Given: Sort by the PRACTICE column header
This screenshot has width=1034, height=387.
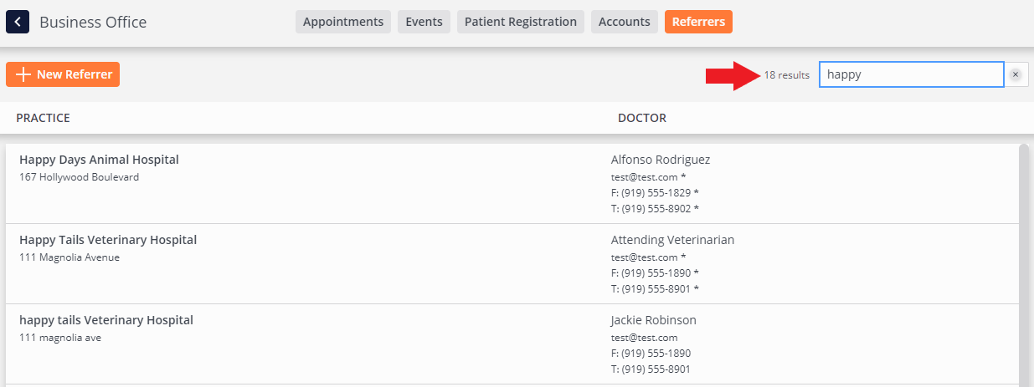Looking at the screenshot, I should 44,118.
